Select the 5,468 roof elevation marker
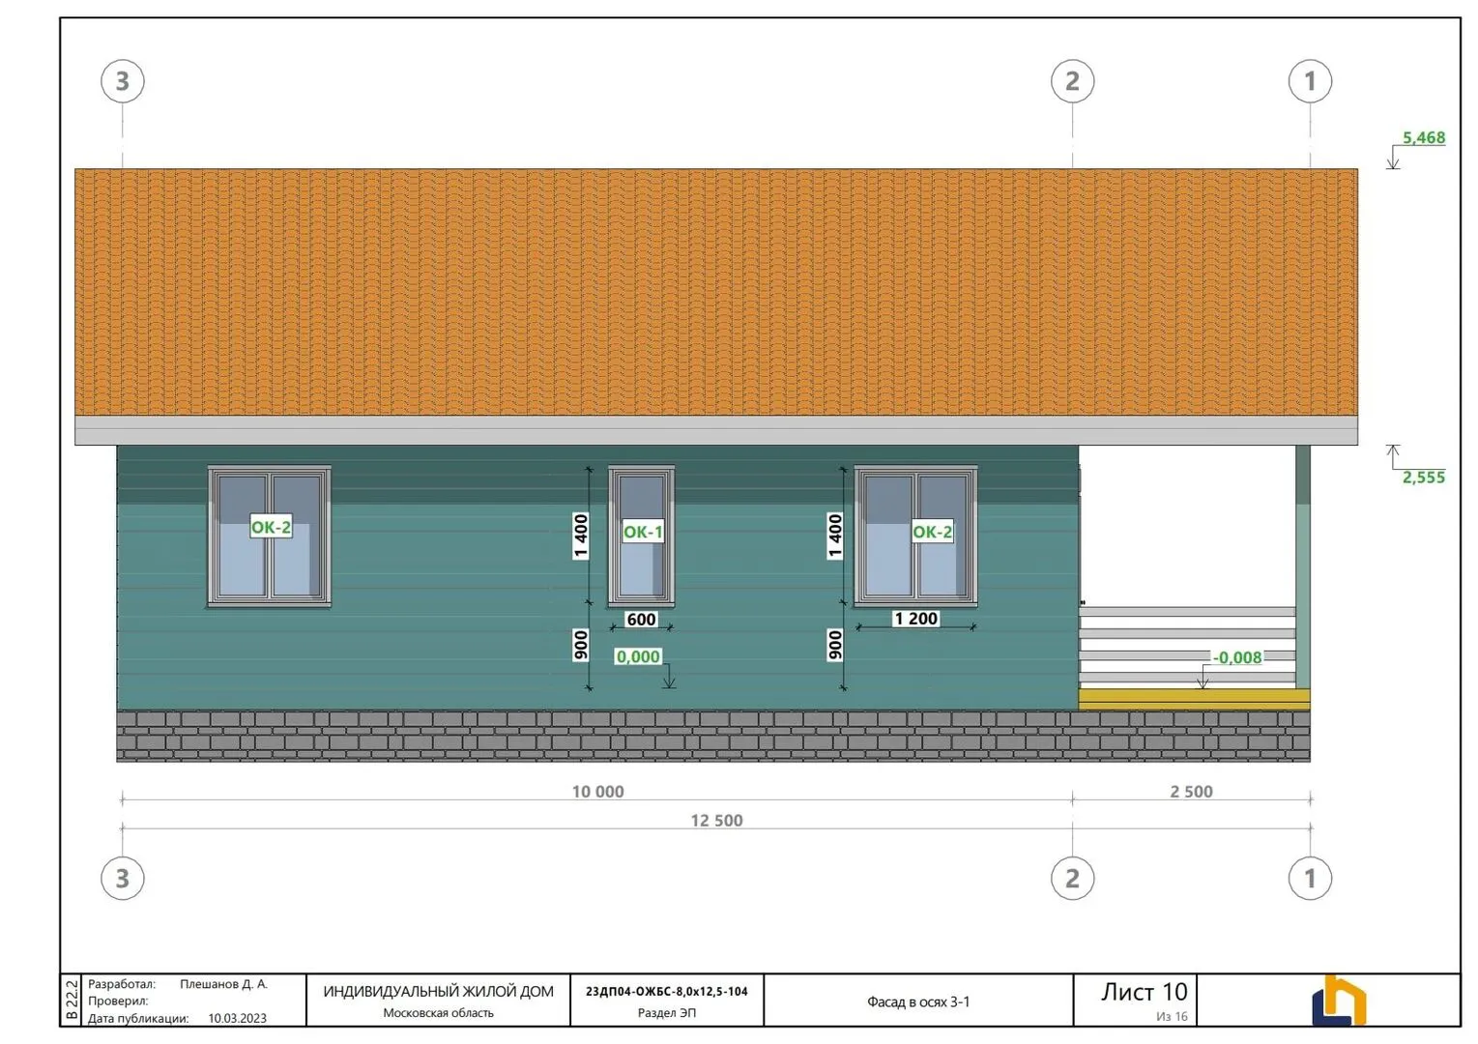This screenshot has width=1478, height=1044. [x=1423, y=138]
